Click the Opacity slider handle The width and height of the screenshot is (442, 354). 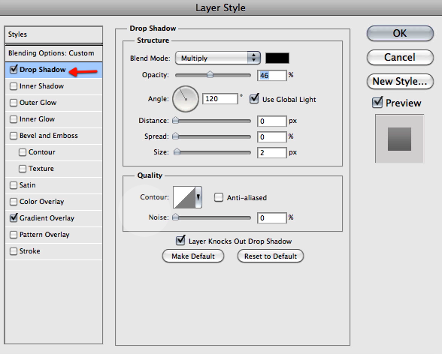click(210, 75)
